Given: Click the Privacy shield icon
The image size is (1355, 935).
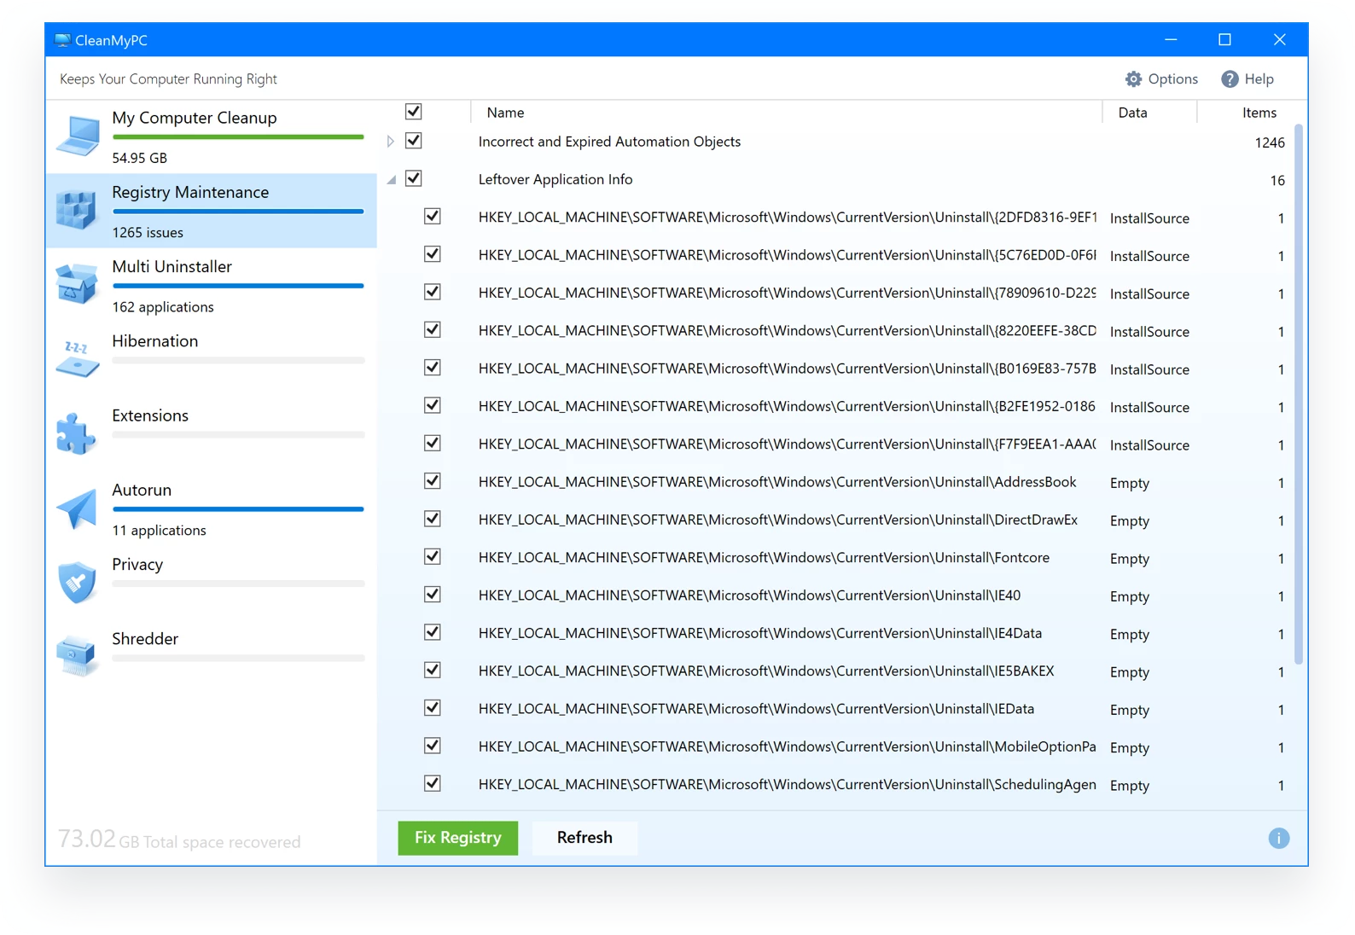Looking at the screenshot, I should pyautogui.click(x=77, y=583).
